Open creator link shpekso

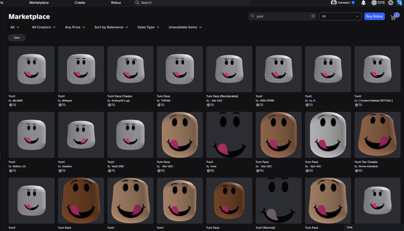tap(68, 167)
